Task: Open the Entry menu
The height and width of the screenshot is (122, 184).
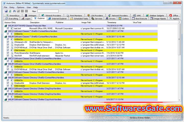Action: (x=12, y=7)
